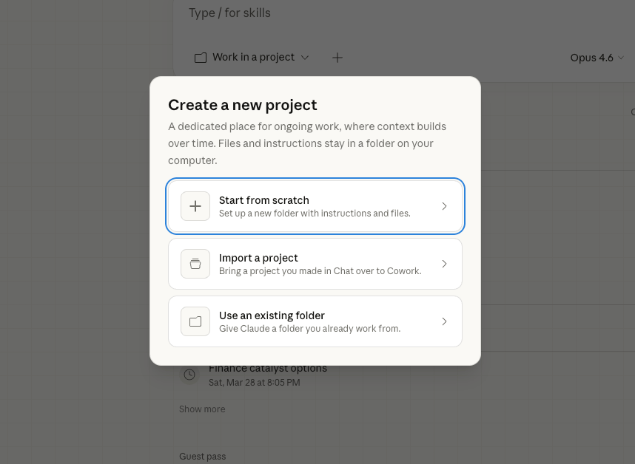Open the Start from scratch chevron arrow
The height and width of the screenshot is (464, 635).
click(x=444, y=206)
